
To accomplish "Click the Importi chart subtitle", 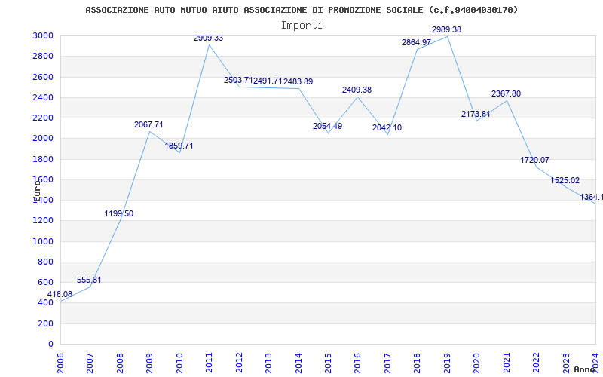I will (x=301, y=25).
